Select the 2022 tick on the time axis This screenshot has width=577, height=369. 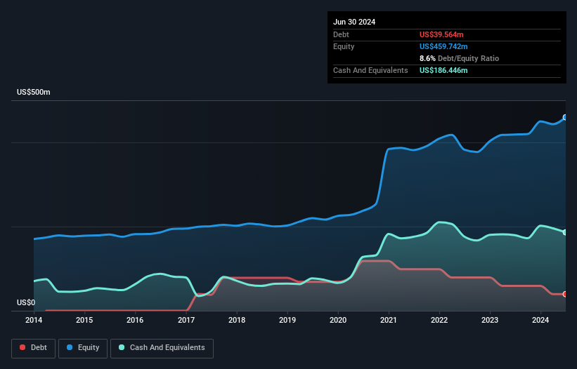pos(439,321)
